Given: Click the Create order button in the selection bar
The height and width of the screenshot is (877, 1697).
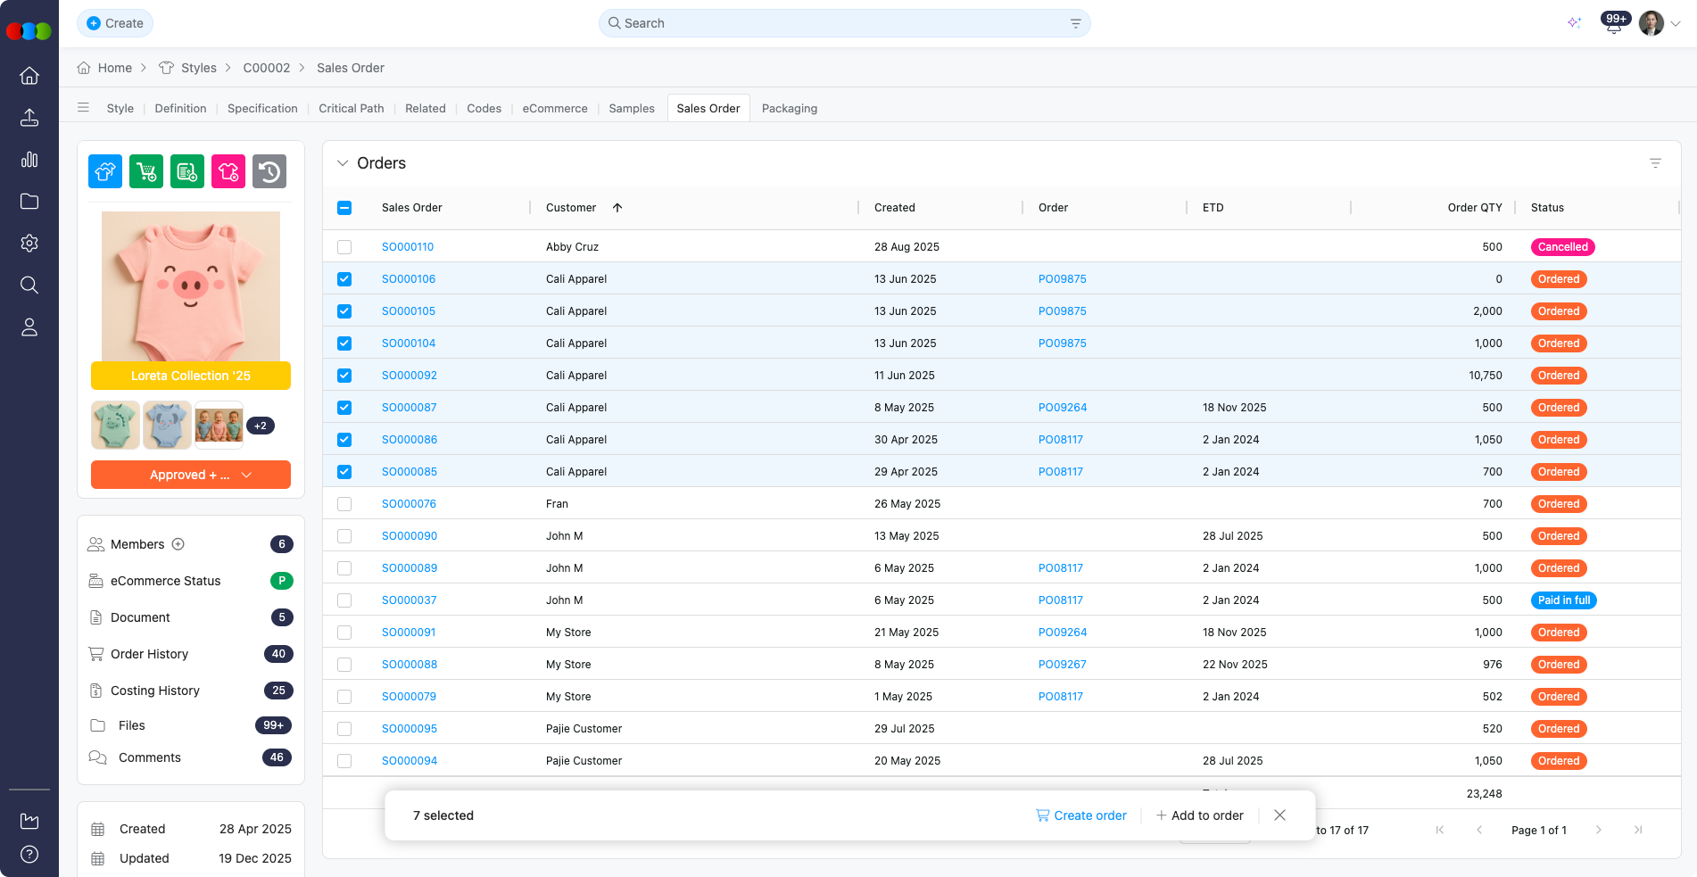Looking at the screenshot, I should tap(1080, 815).
